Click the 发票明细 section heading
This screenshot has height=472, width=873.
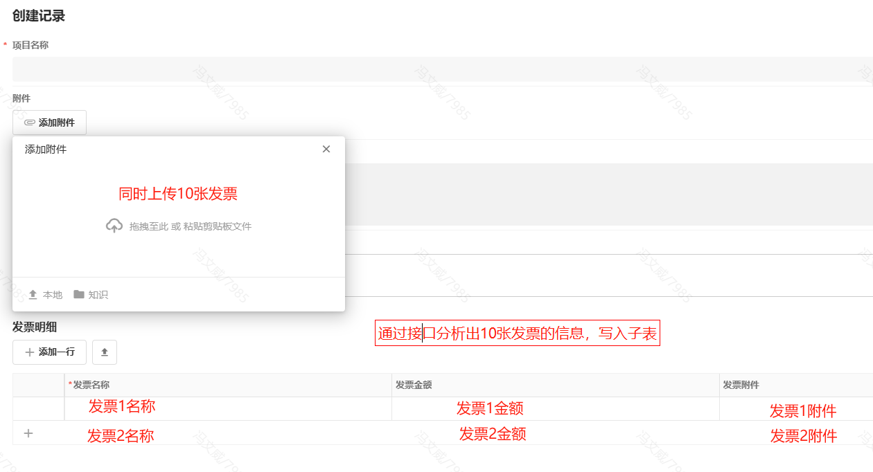pos(35,327)
